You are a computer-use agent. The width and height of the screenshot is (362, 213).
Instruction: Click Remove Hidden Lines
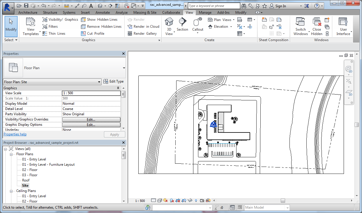click(x=101, y=27)
